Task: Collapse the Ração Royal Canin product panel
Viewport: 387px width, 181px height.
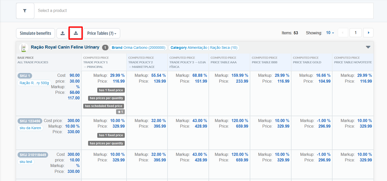Action: click(368, 47)
